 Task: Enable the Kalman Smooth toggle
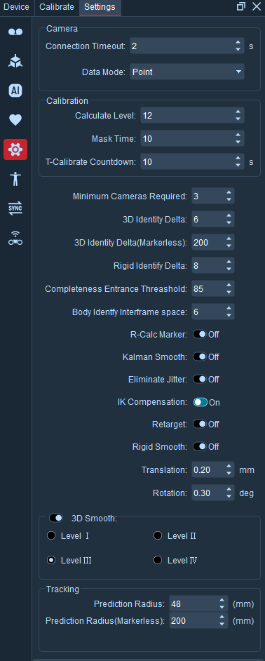point(200,356)
